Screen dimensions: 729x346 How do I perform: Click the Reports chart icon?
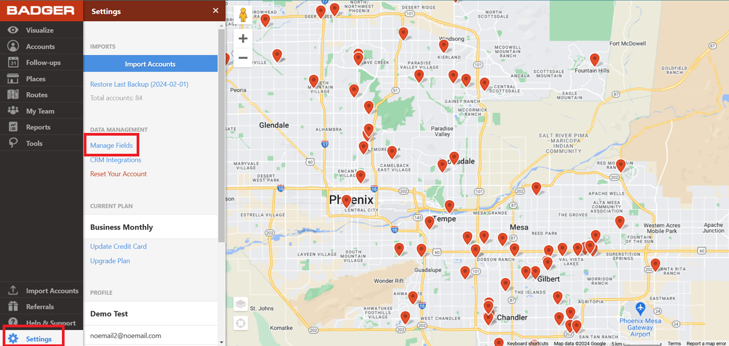(x=13, y=127)
